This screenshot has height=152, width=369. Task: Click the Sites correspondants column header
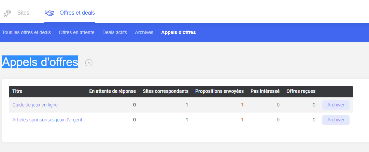(166, 91)
